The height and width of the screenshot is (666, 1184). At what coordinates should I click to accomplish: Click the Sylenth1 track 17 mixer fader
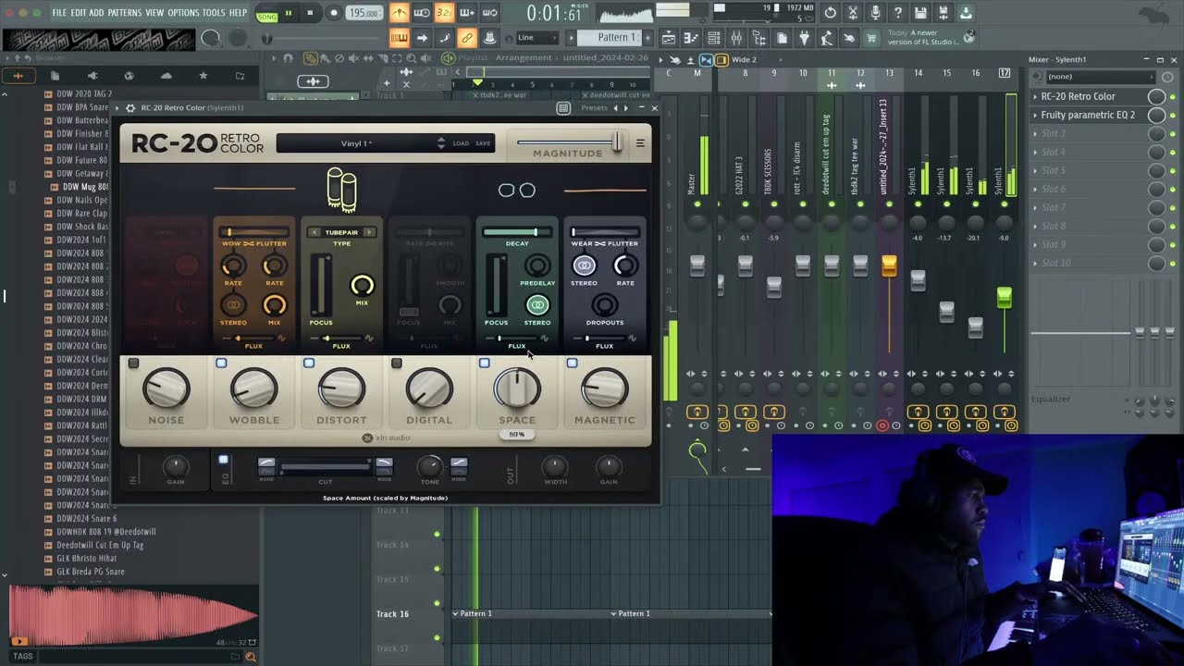1004,298
